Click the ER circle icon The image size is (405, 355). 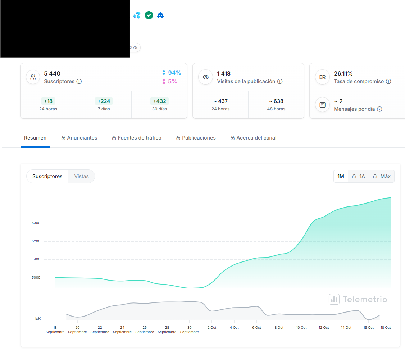pos(322,77)
